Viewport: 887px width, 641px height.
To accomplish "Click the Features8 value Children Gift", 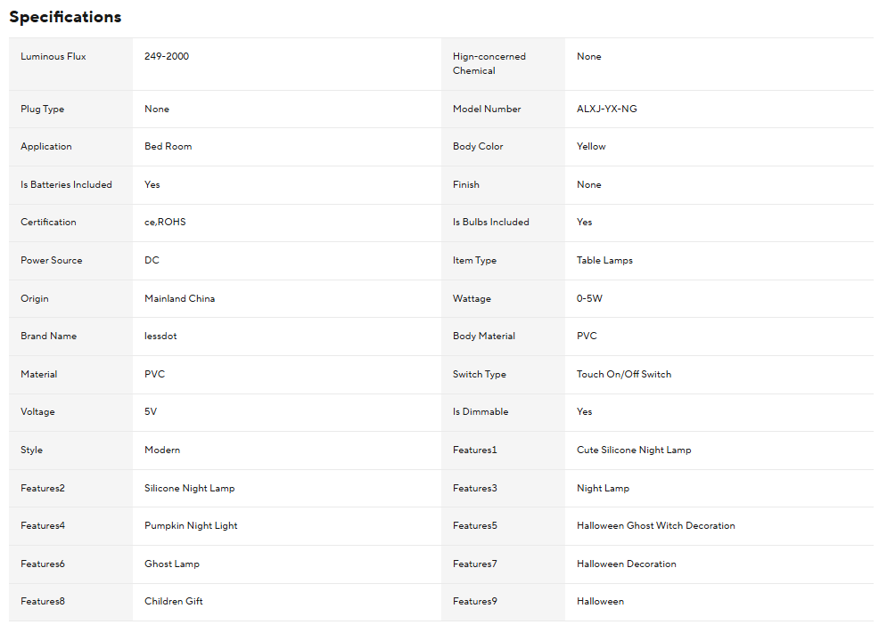I will click(174, 602).
